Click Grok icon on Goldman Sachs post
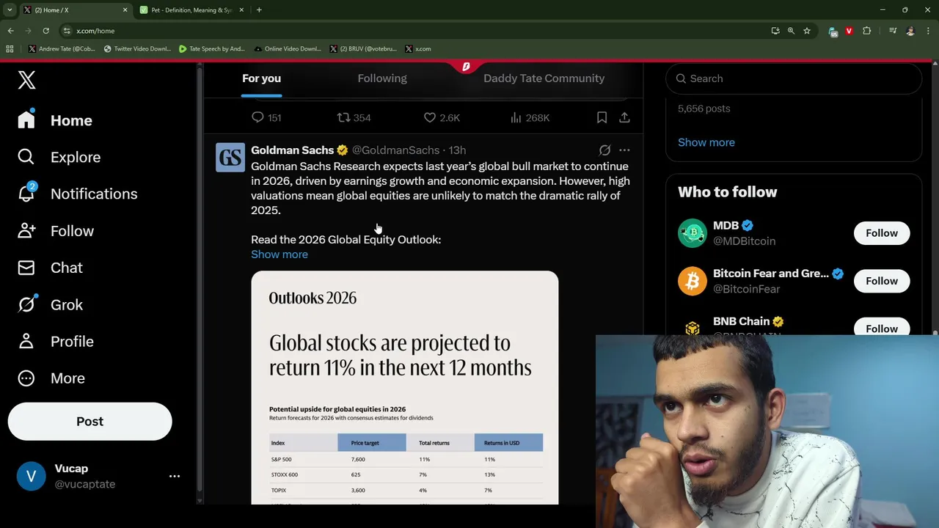 604,150
